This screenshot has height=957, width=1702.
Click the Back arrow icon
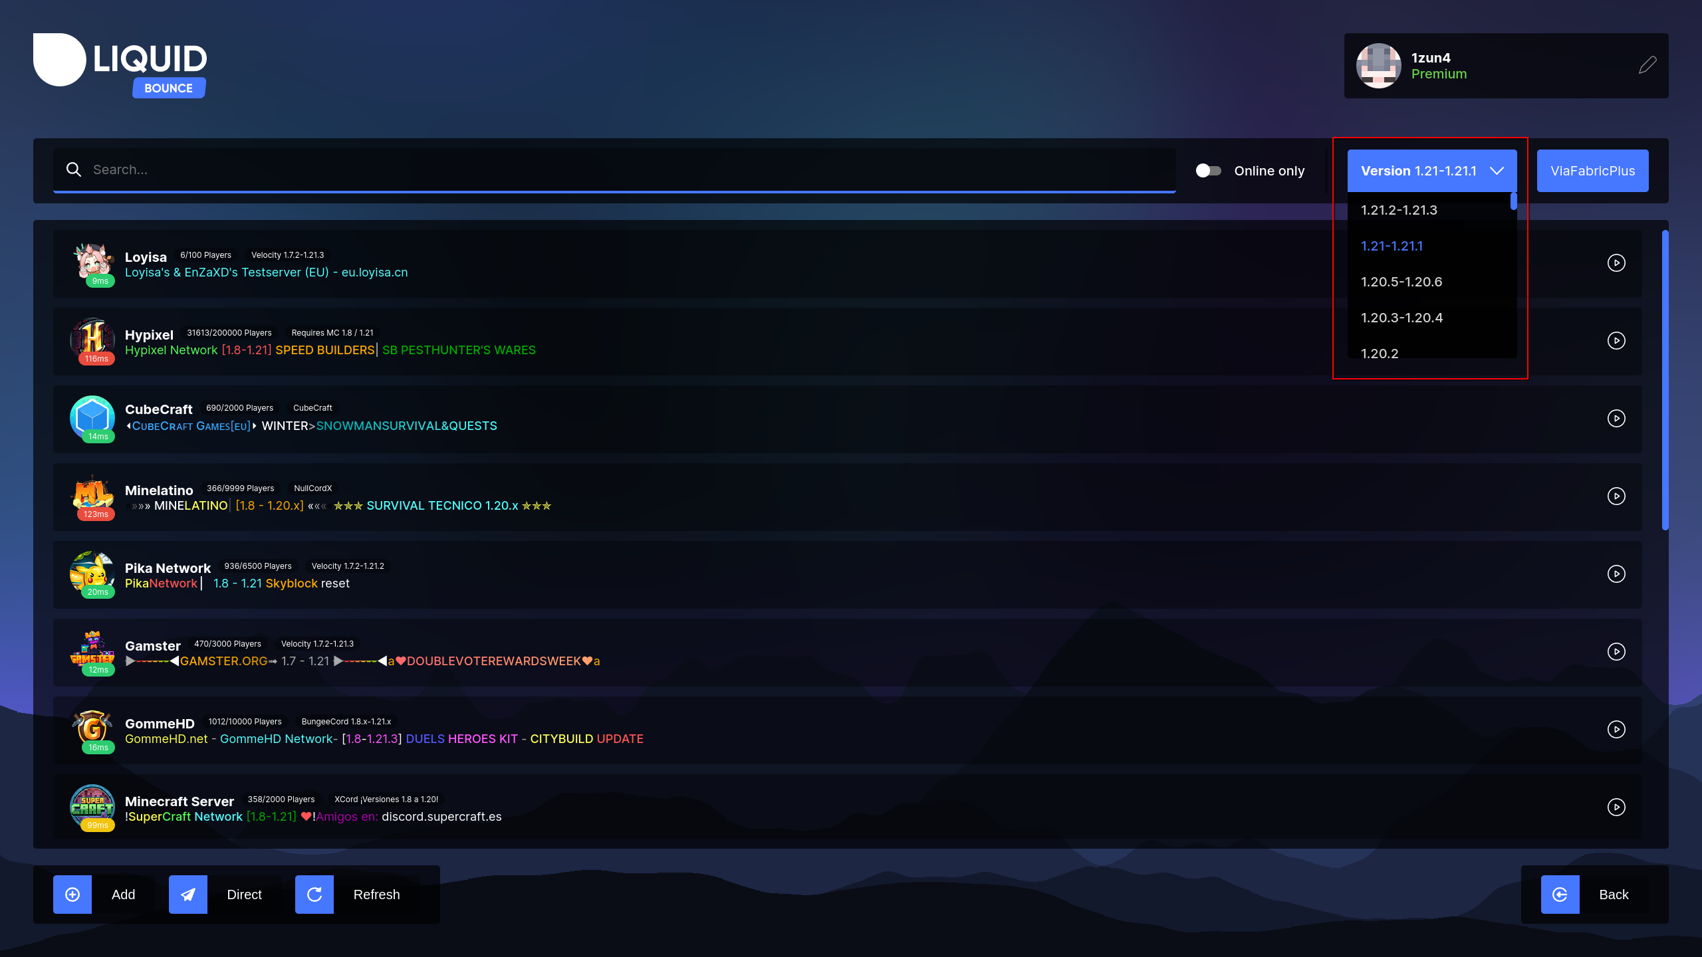click(x=1560, y=895)
